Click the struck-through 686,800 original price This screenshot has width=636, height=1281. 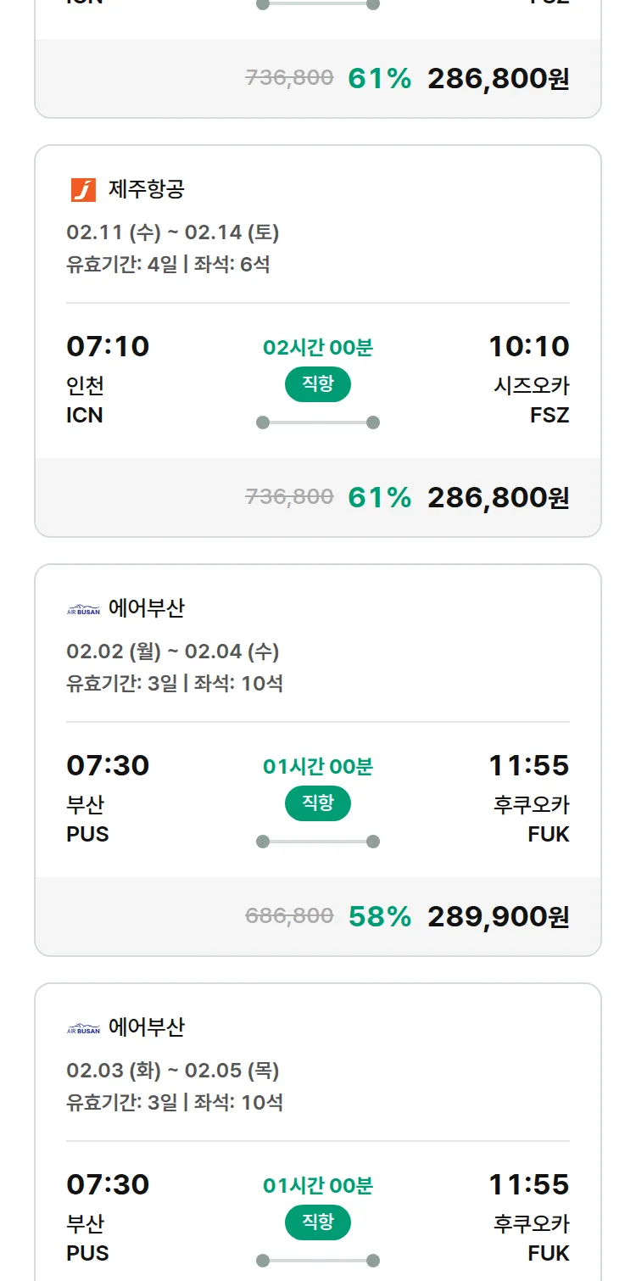coord(289,915)
